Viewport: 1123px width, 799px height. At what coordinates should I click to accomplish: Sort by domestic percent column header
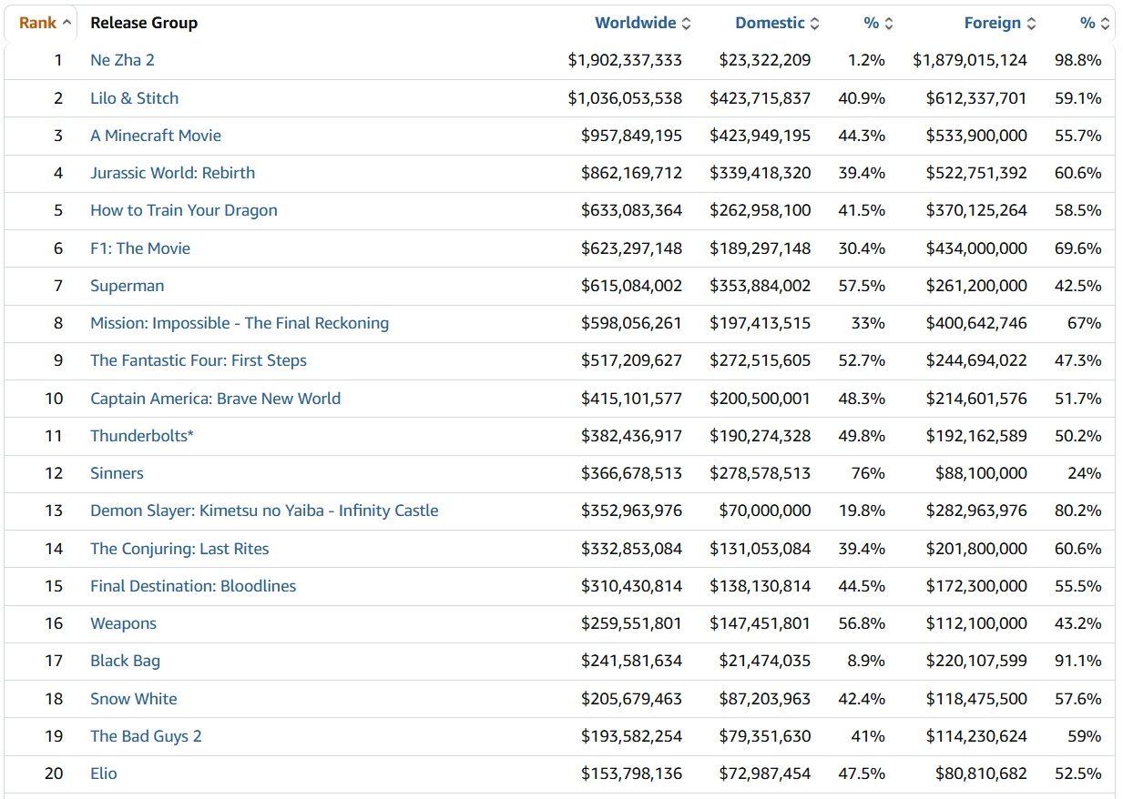[x=879, y=23]
